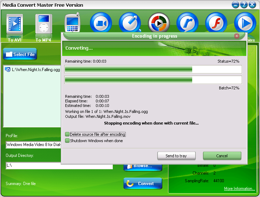Click the QuickTime-style magnifier Q icon

(x=130, y=23)
